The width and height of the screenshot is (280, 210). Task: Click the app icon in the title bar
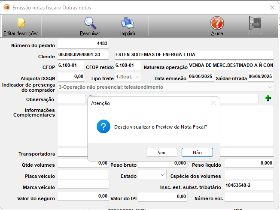[6, 7]
